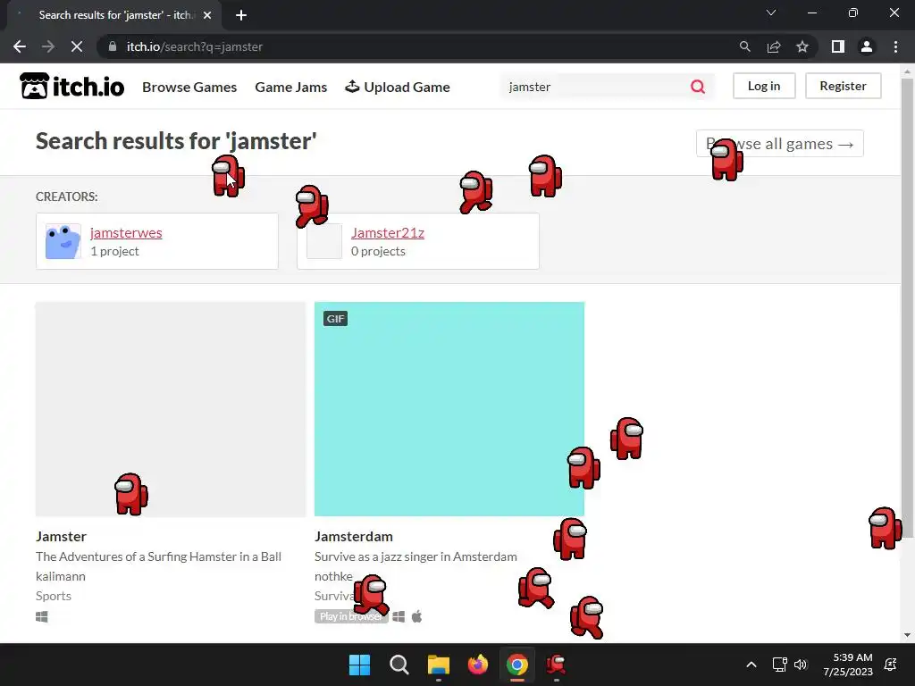The width and height of the screenshot is (915, 686).
Task: Click the Play in browser badge
Action: click(351, 616)
